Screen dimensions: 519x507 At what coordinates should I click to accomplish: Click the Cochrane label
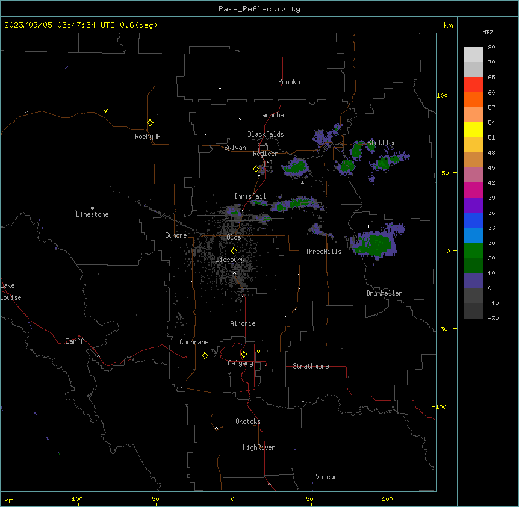click(x=194, y=342)
